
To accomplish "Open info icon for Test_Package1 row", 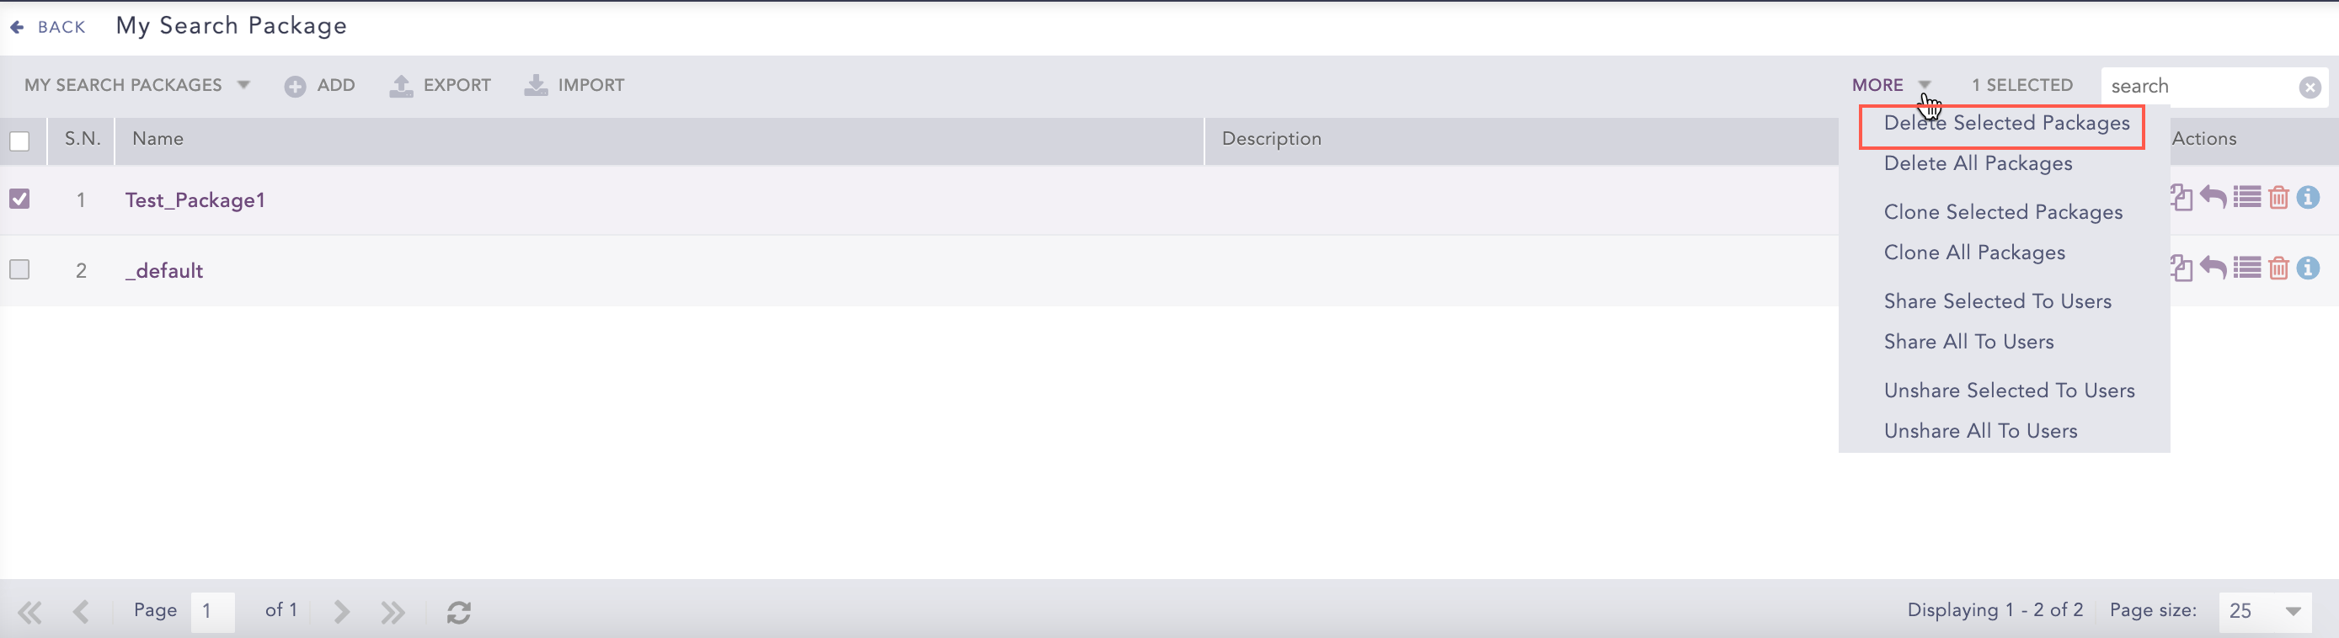I will coord(2307,197).
